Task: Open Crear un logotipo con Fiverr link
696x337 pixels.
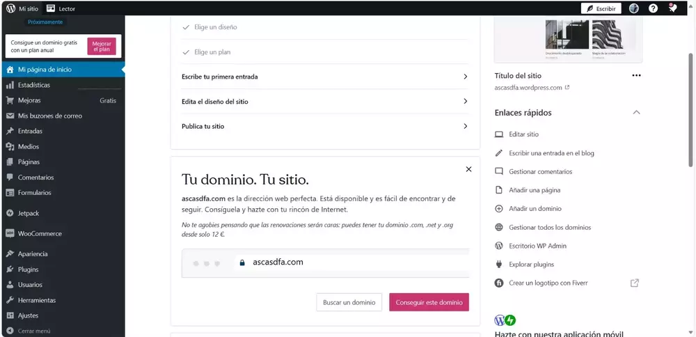Action: pos(548,283)
